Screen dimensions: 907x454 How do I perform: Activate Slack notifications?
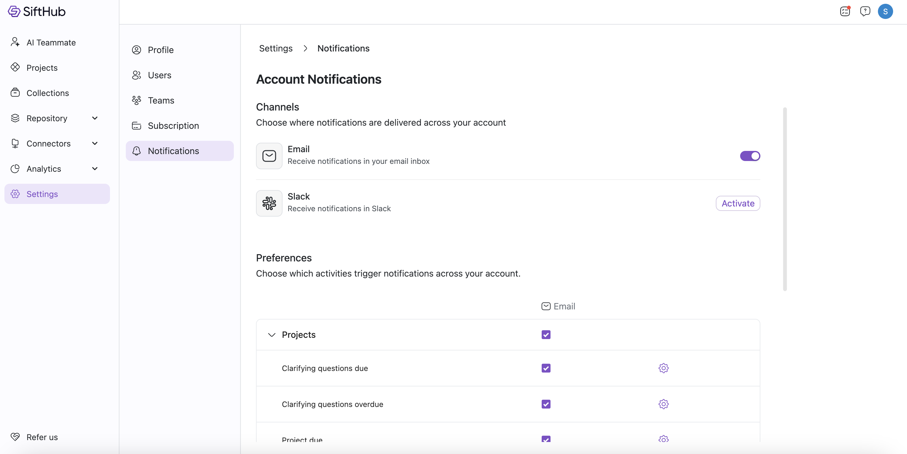[x=738, y=203]
